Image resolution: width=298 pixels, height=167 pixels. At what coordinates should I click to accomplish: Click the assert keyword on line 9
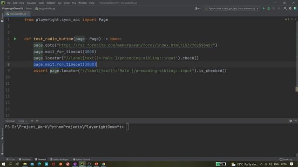[x=41, y=71]
